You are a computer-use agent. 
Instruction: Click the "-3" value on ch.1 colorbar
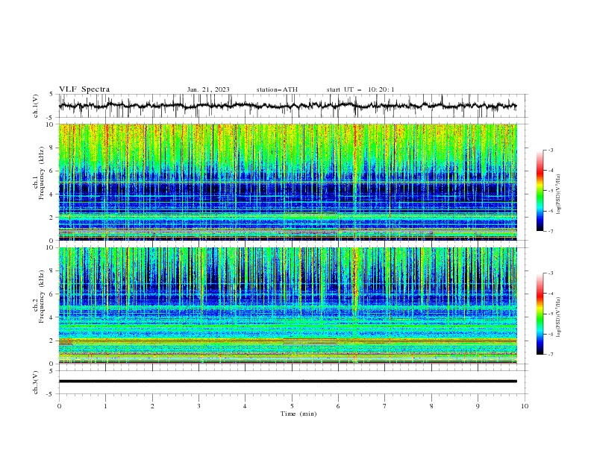pos(550,150)
